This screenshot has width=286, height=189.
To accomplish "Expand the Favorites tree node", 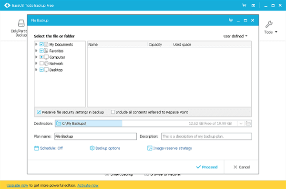I will 36,51.
